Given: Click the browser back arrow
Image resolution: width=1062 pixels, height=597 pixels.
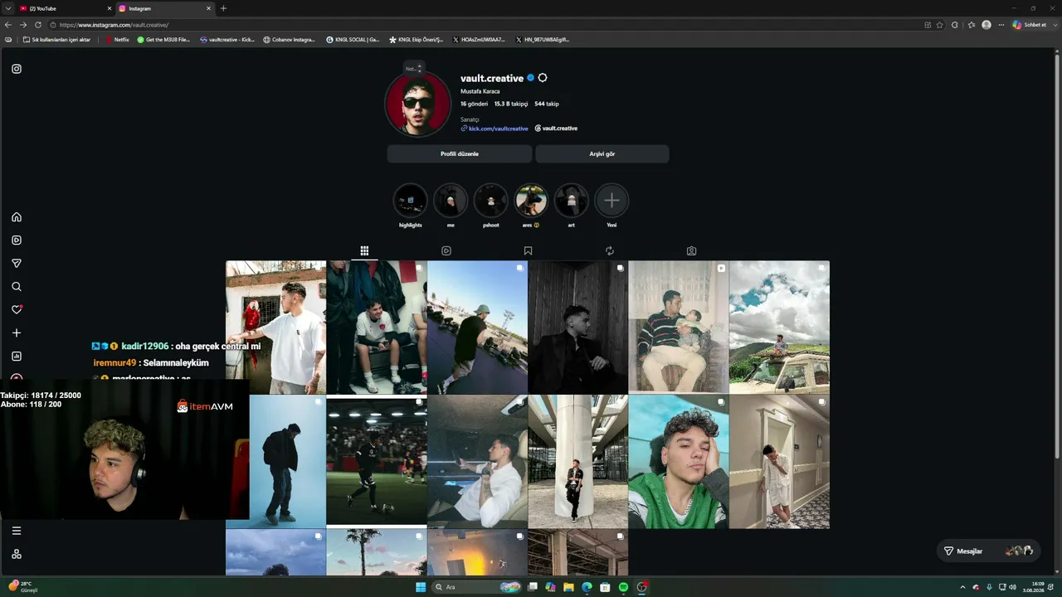Looking at the screenshot, I should tap(8, 25).
